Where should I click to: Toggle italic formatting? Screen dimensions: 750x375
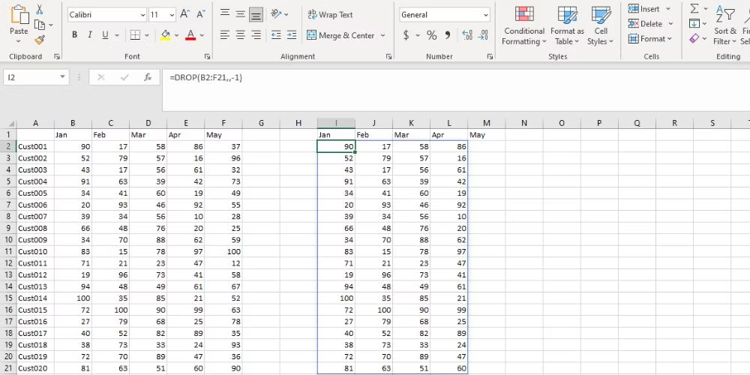(x=89, y=35)
